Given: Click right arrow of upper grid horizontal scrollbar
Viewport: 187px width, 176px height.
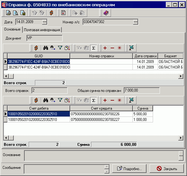Looking at the screenshot, I should pos(181,76).
